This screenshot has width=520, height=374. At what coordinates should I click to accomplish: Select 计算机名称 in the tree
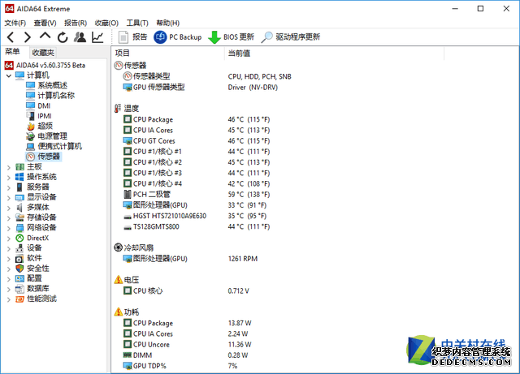pos(50,96)
